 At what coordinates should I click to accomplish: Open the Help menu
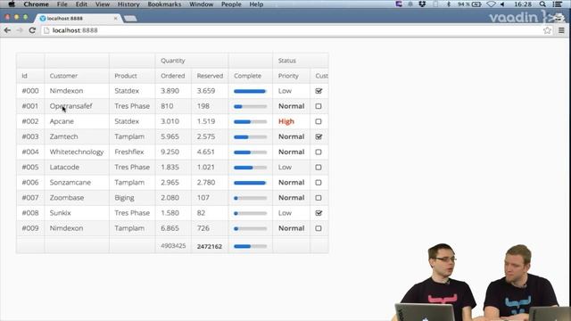point(256,4)
